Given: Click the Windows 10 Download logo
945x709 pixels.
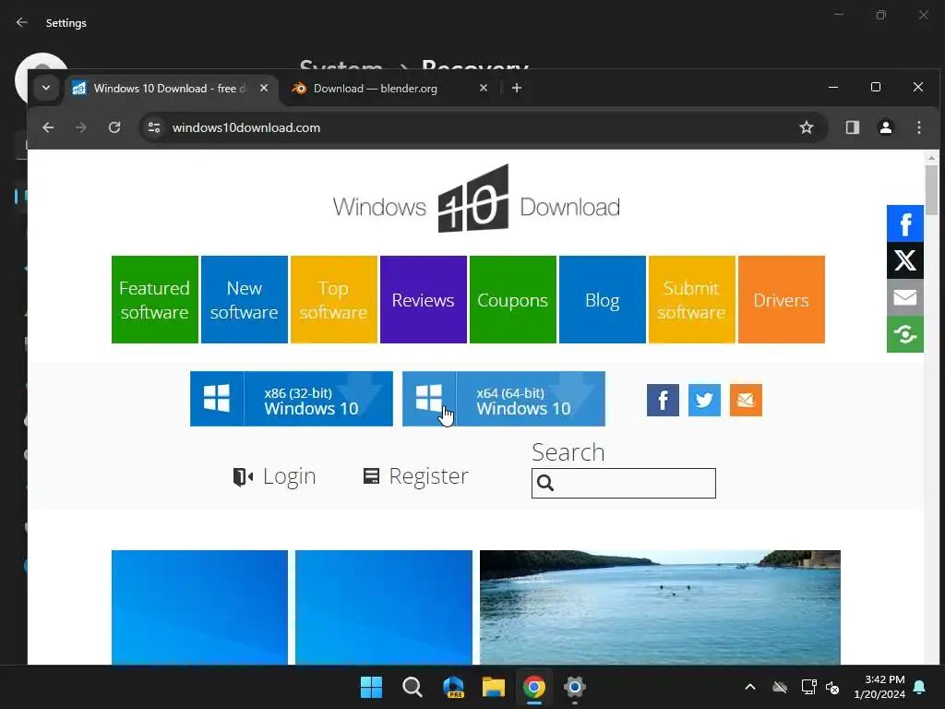Looking at the screenshot, I should click(475, 199).
